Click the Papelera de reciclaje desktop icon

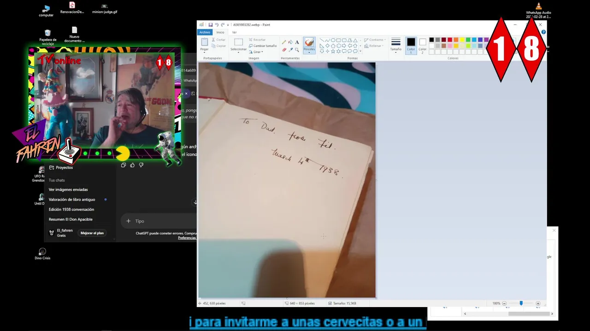[47, 37]
